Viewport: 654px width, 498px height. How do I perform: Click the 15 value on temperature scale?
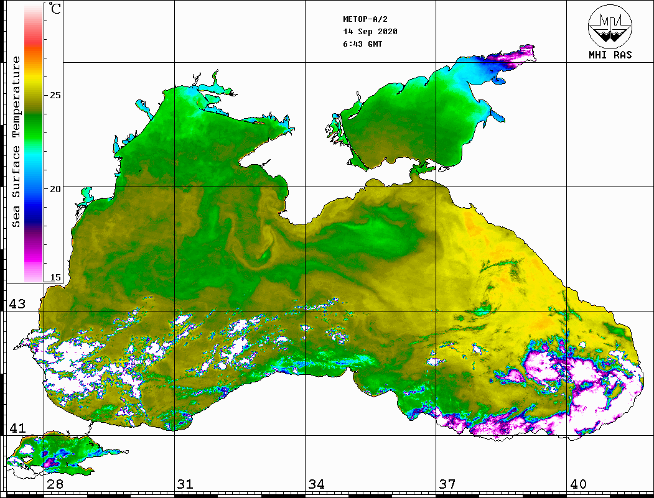(55, 277)
